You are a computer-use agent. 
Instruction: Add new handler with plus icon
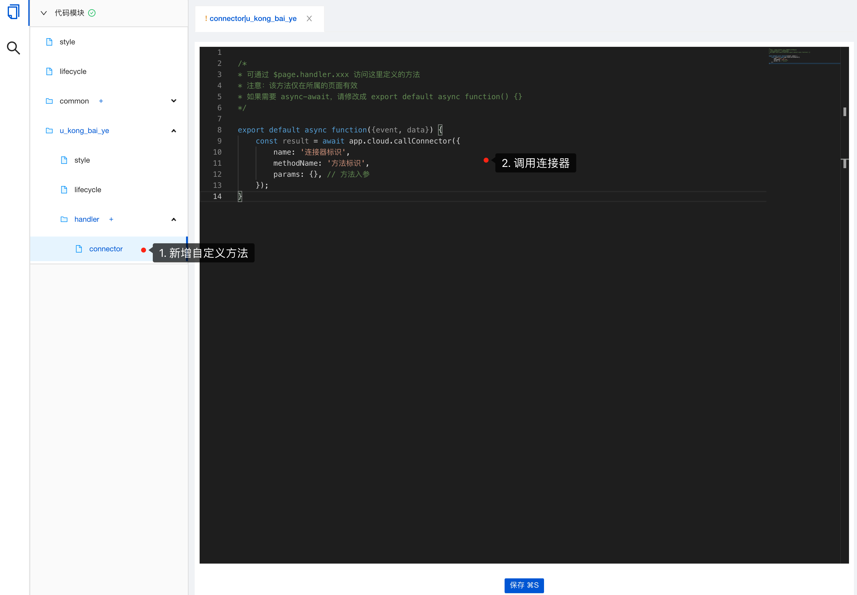[111, 219]
